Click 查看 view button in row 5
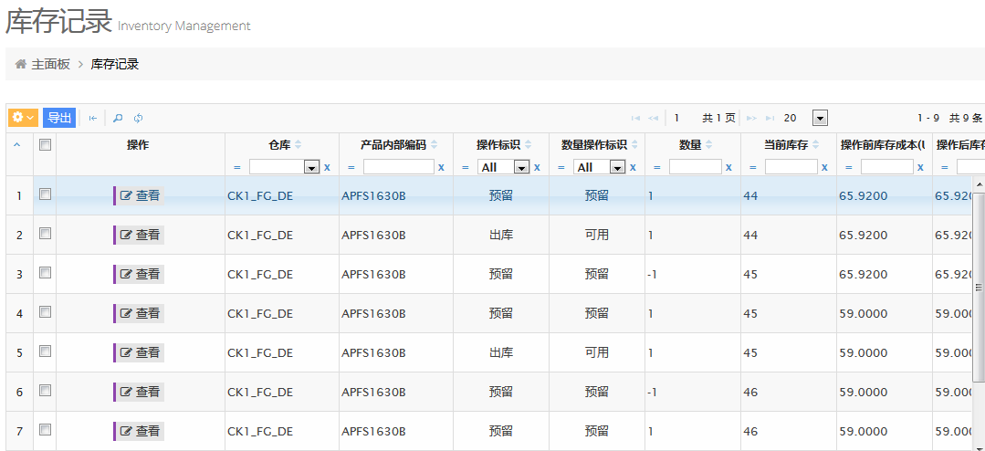Image resolution: width=985 pixels, height=451 pixels. click(140, 352)
